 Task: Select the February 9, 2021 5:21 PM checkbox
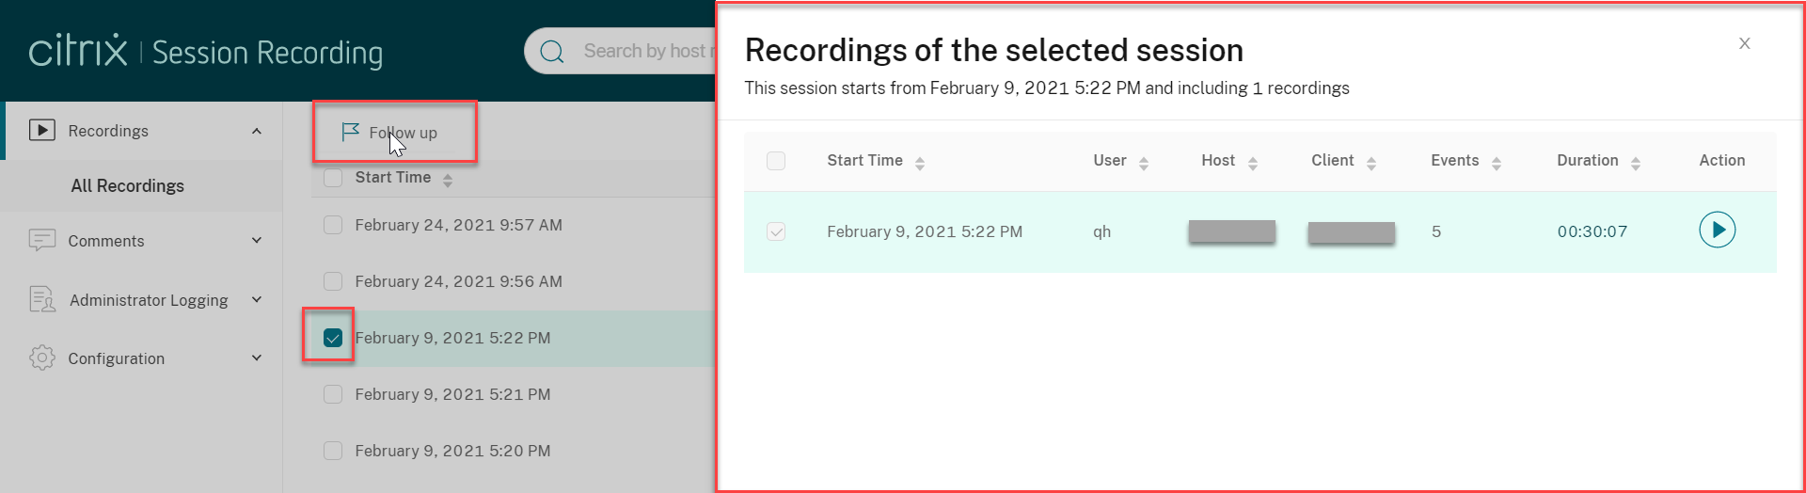pos(333,394)
